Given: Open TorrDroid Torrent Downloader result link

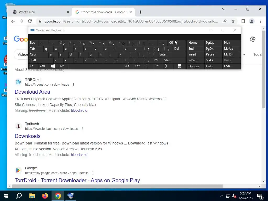Looking at the screenshot, I should pyautogui.click(x=77, y=180).
